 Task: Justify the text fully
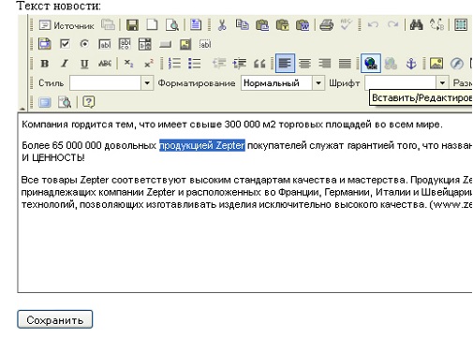(x=345, y=64)
